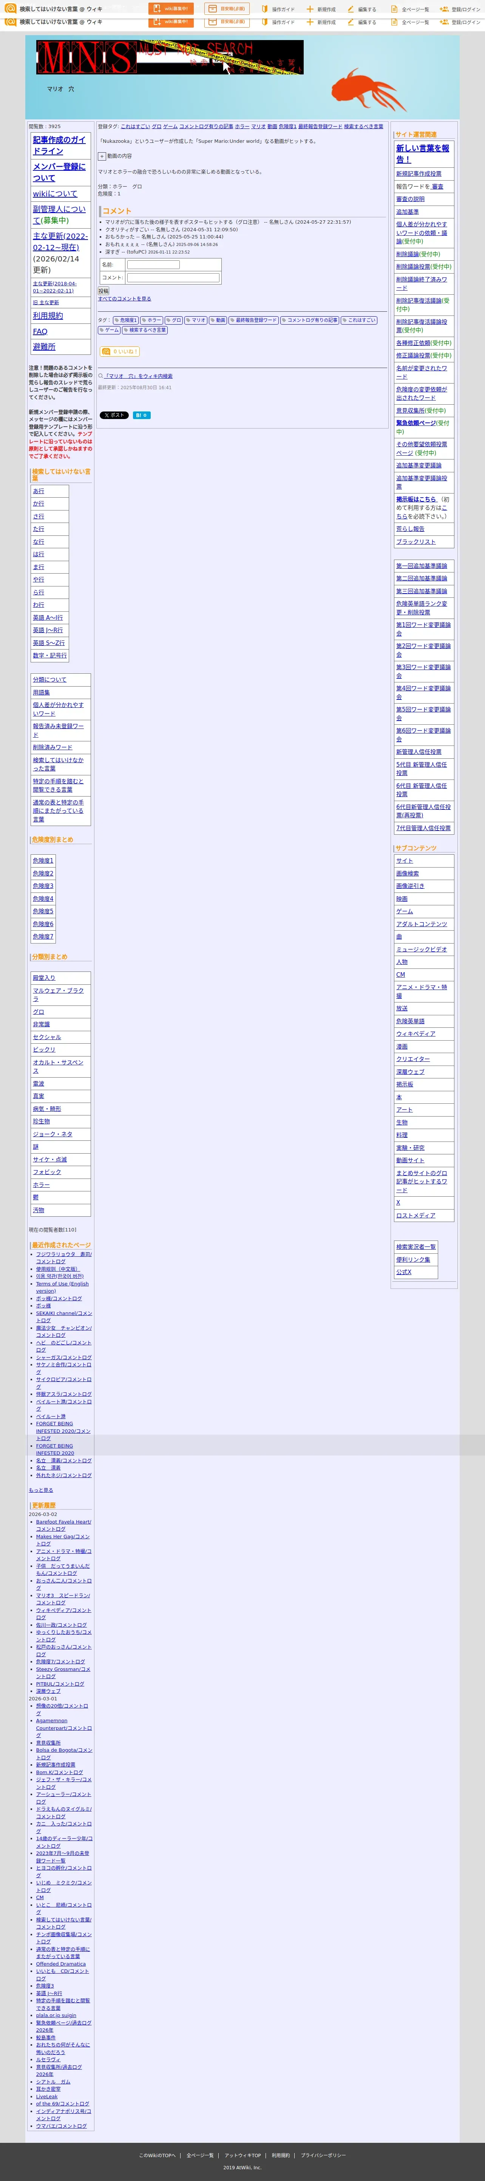Open the 緊急依頼ページ link

coord(416,423)
